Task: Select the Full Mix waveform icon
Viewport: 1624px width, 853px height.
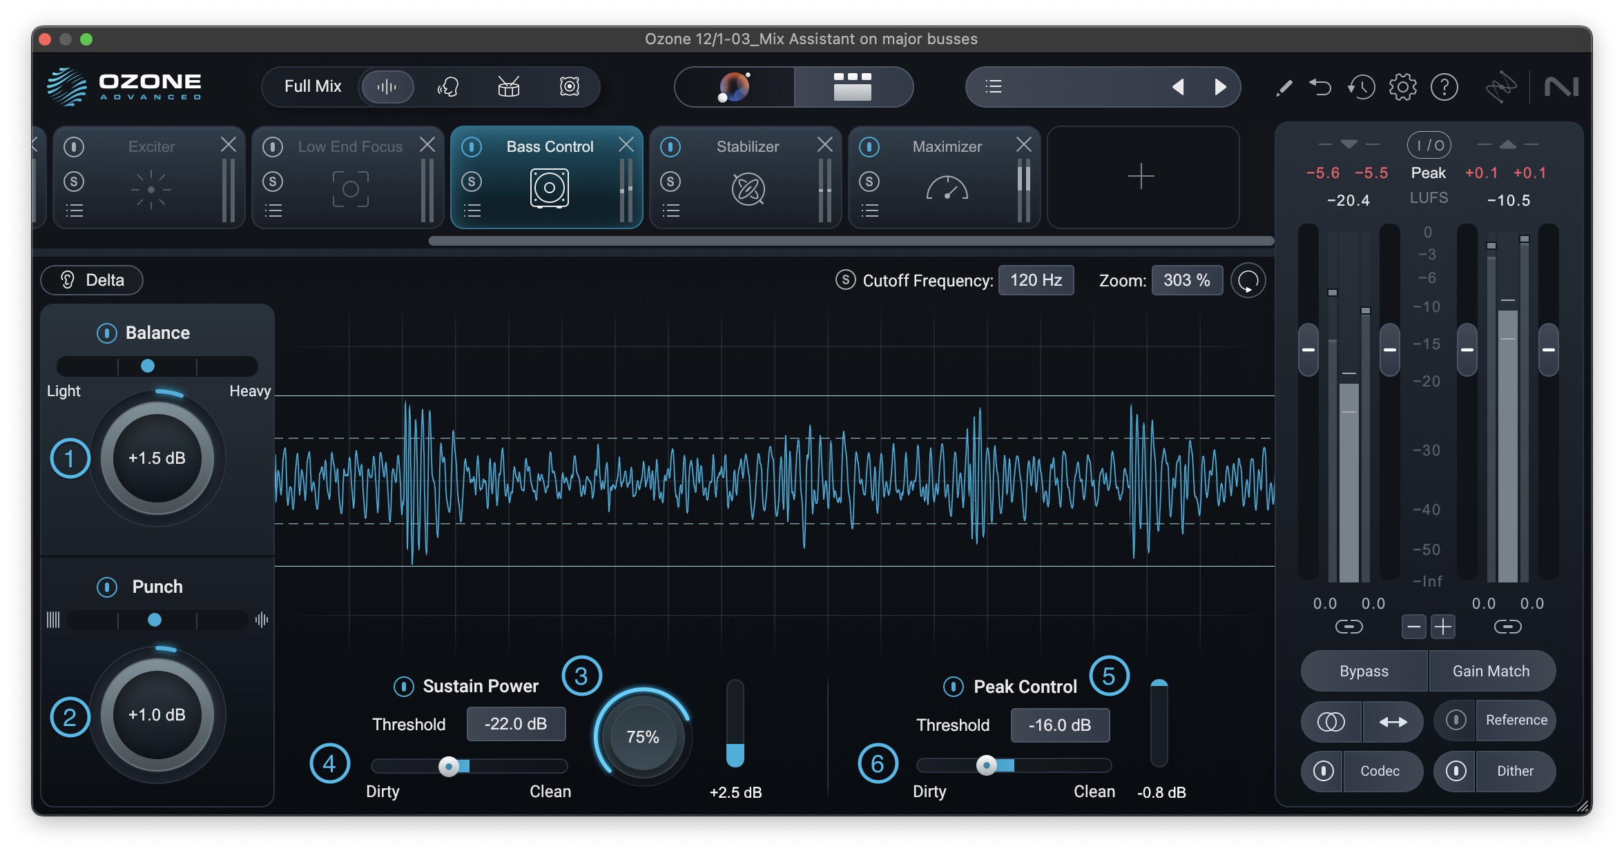Action: tap(387, 86)
